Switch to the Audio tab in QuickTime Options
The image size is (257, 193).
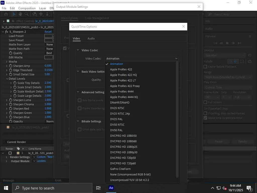91,38
